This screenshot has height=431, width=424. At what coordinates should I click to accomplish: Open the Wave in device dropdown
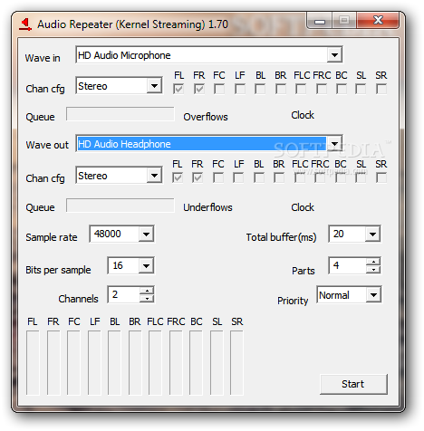click(334, 55)
